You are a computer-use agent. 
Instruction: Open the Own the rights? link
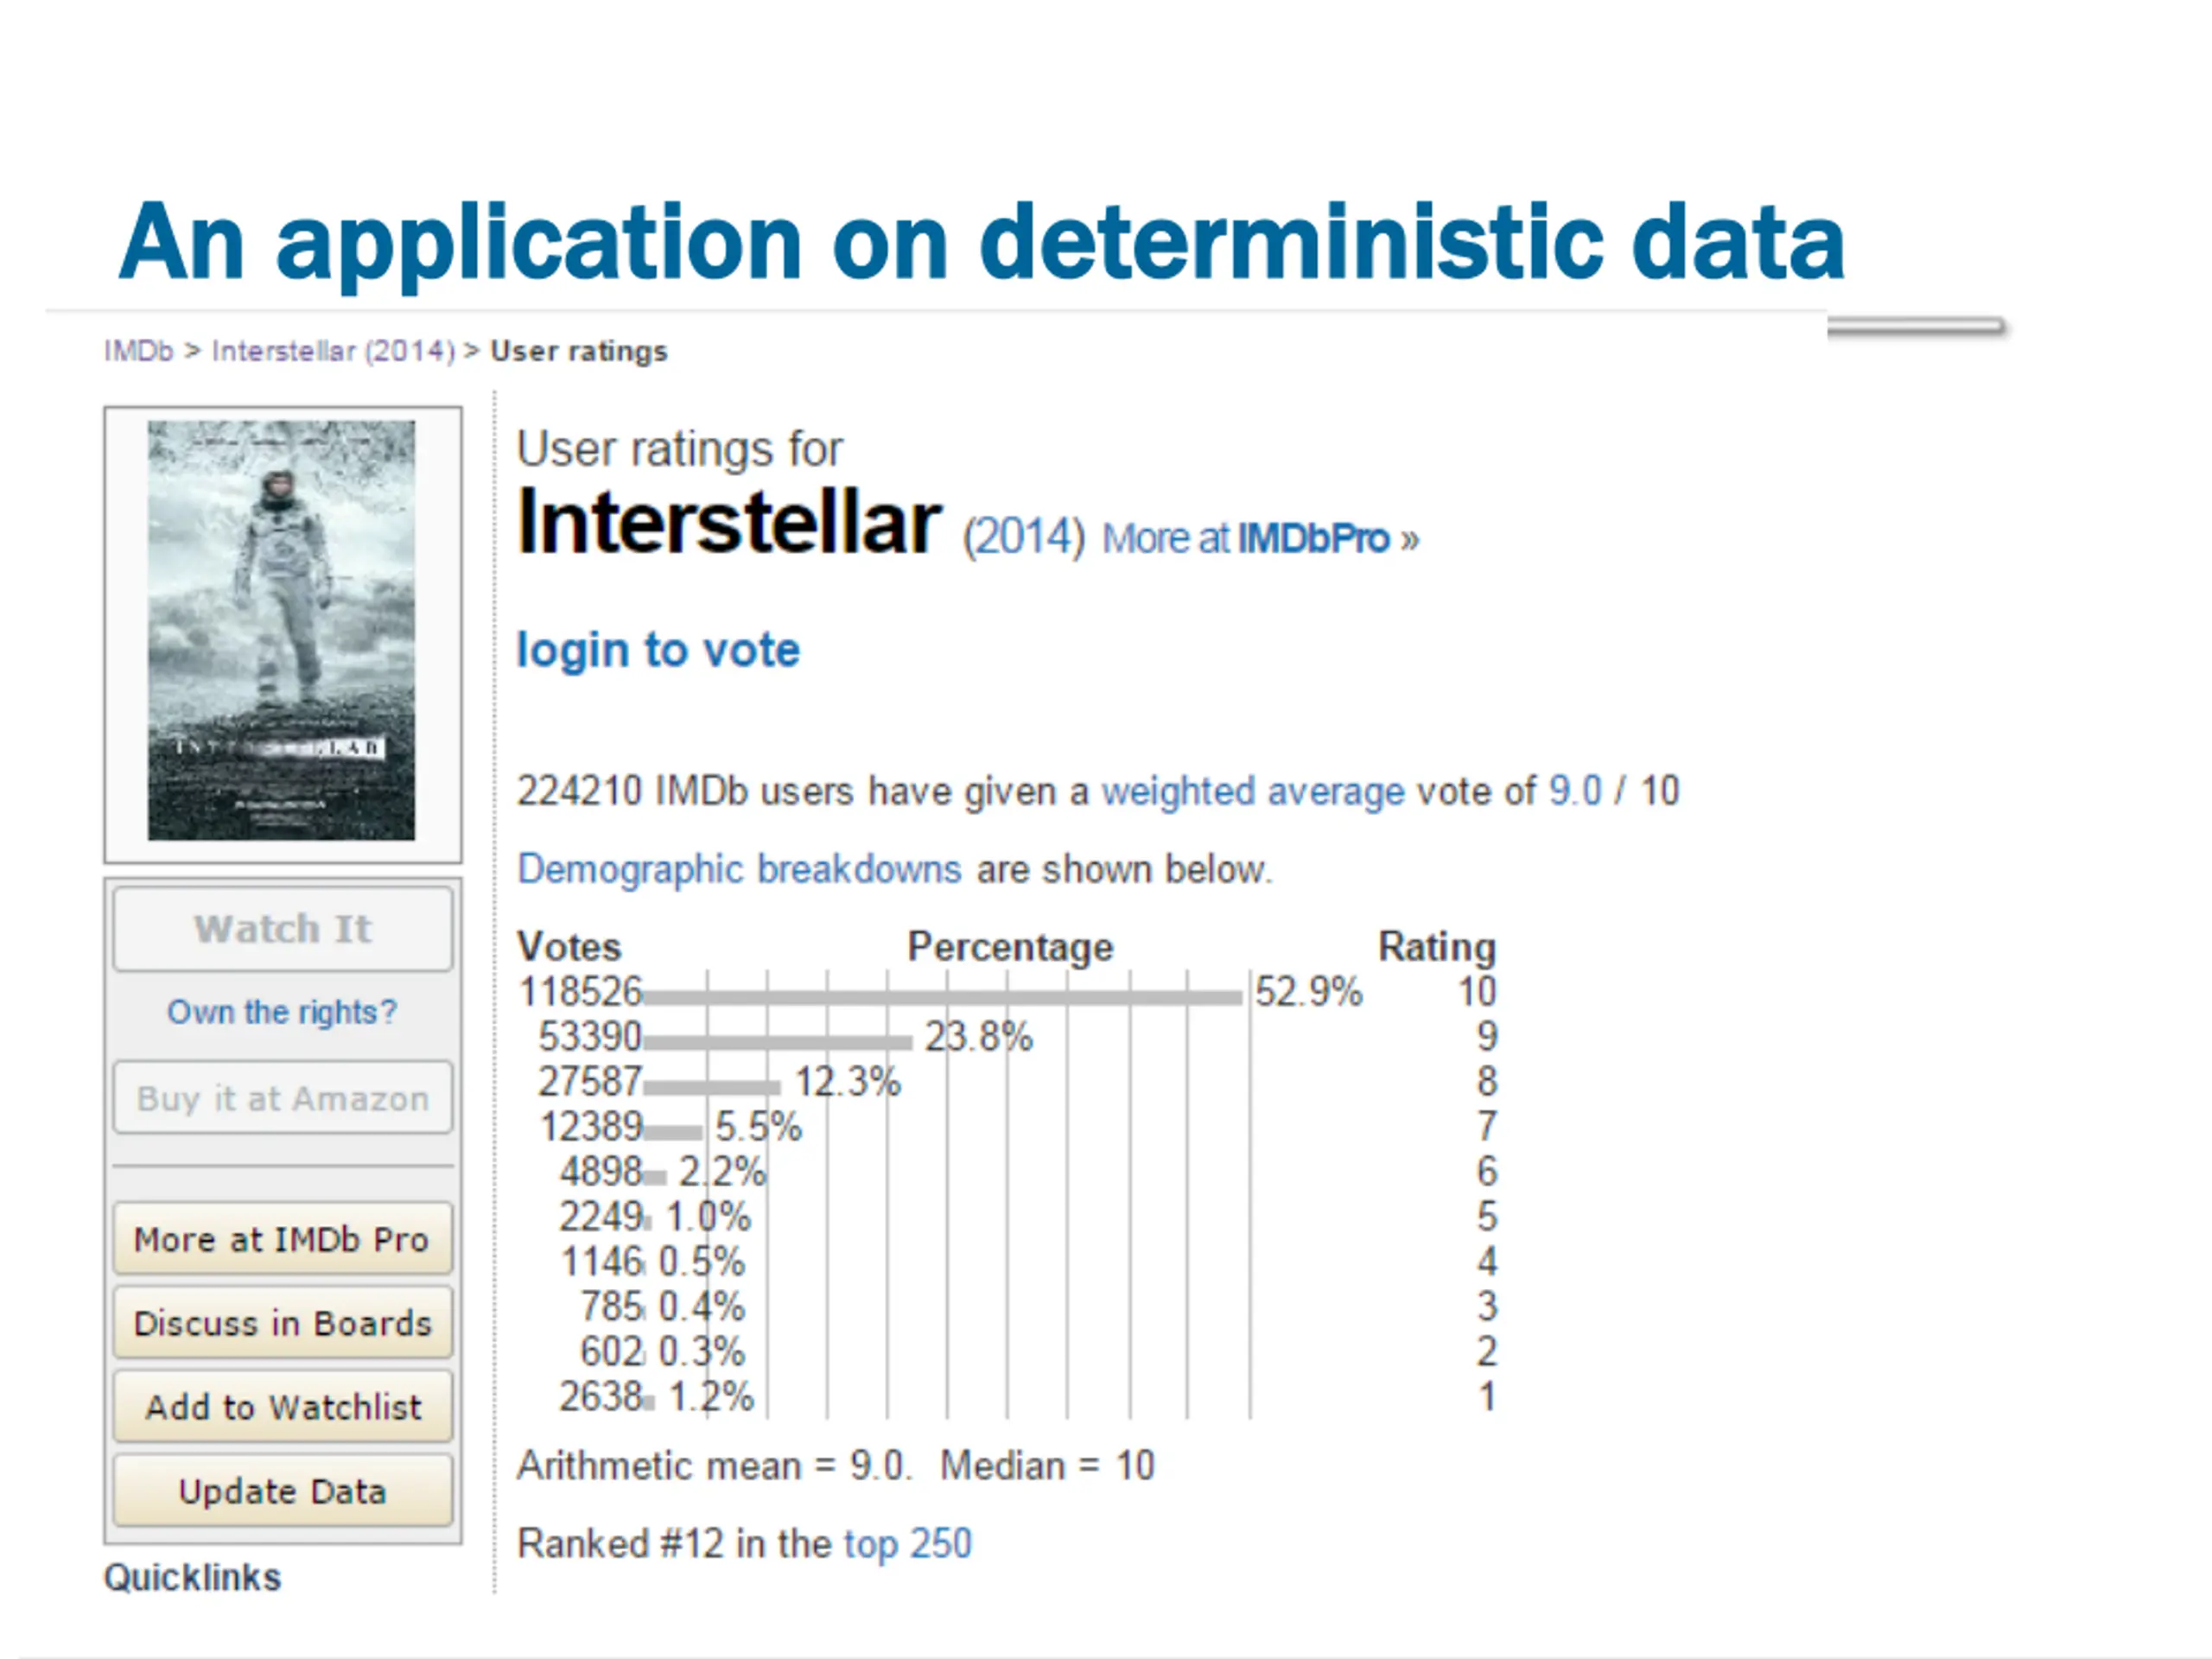pyautogui.click(x=282, y=1012)
